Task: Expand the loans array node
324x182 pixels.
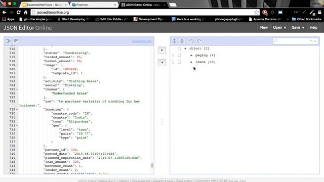Action: (191, 62)
